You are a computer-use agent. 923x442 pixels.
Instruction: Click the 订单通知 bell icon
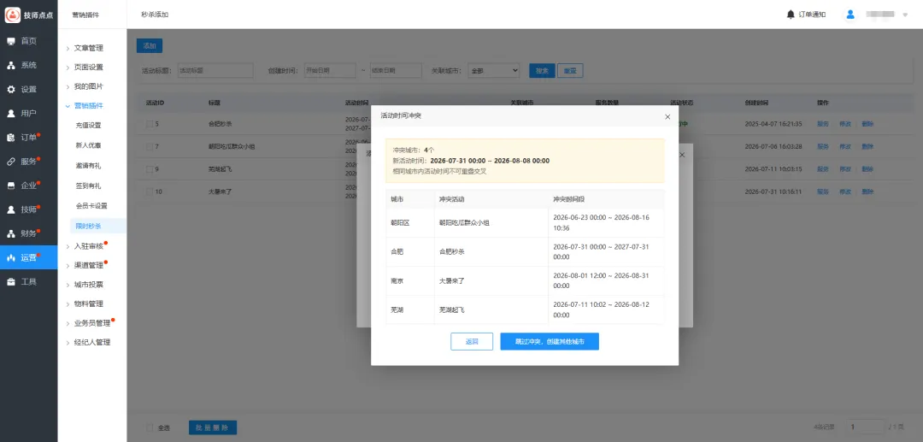[x=791, y=15]
